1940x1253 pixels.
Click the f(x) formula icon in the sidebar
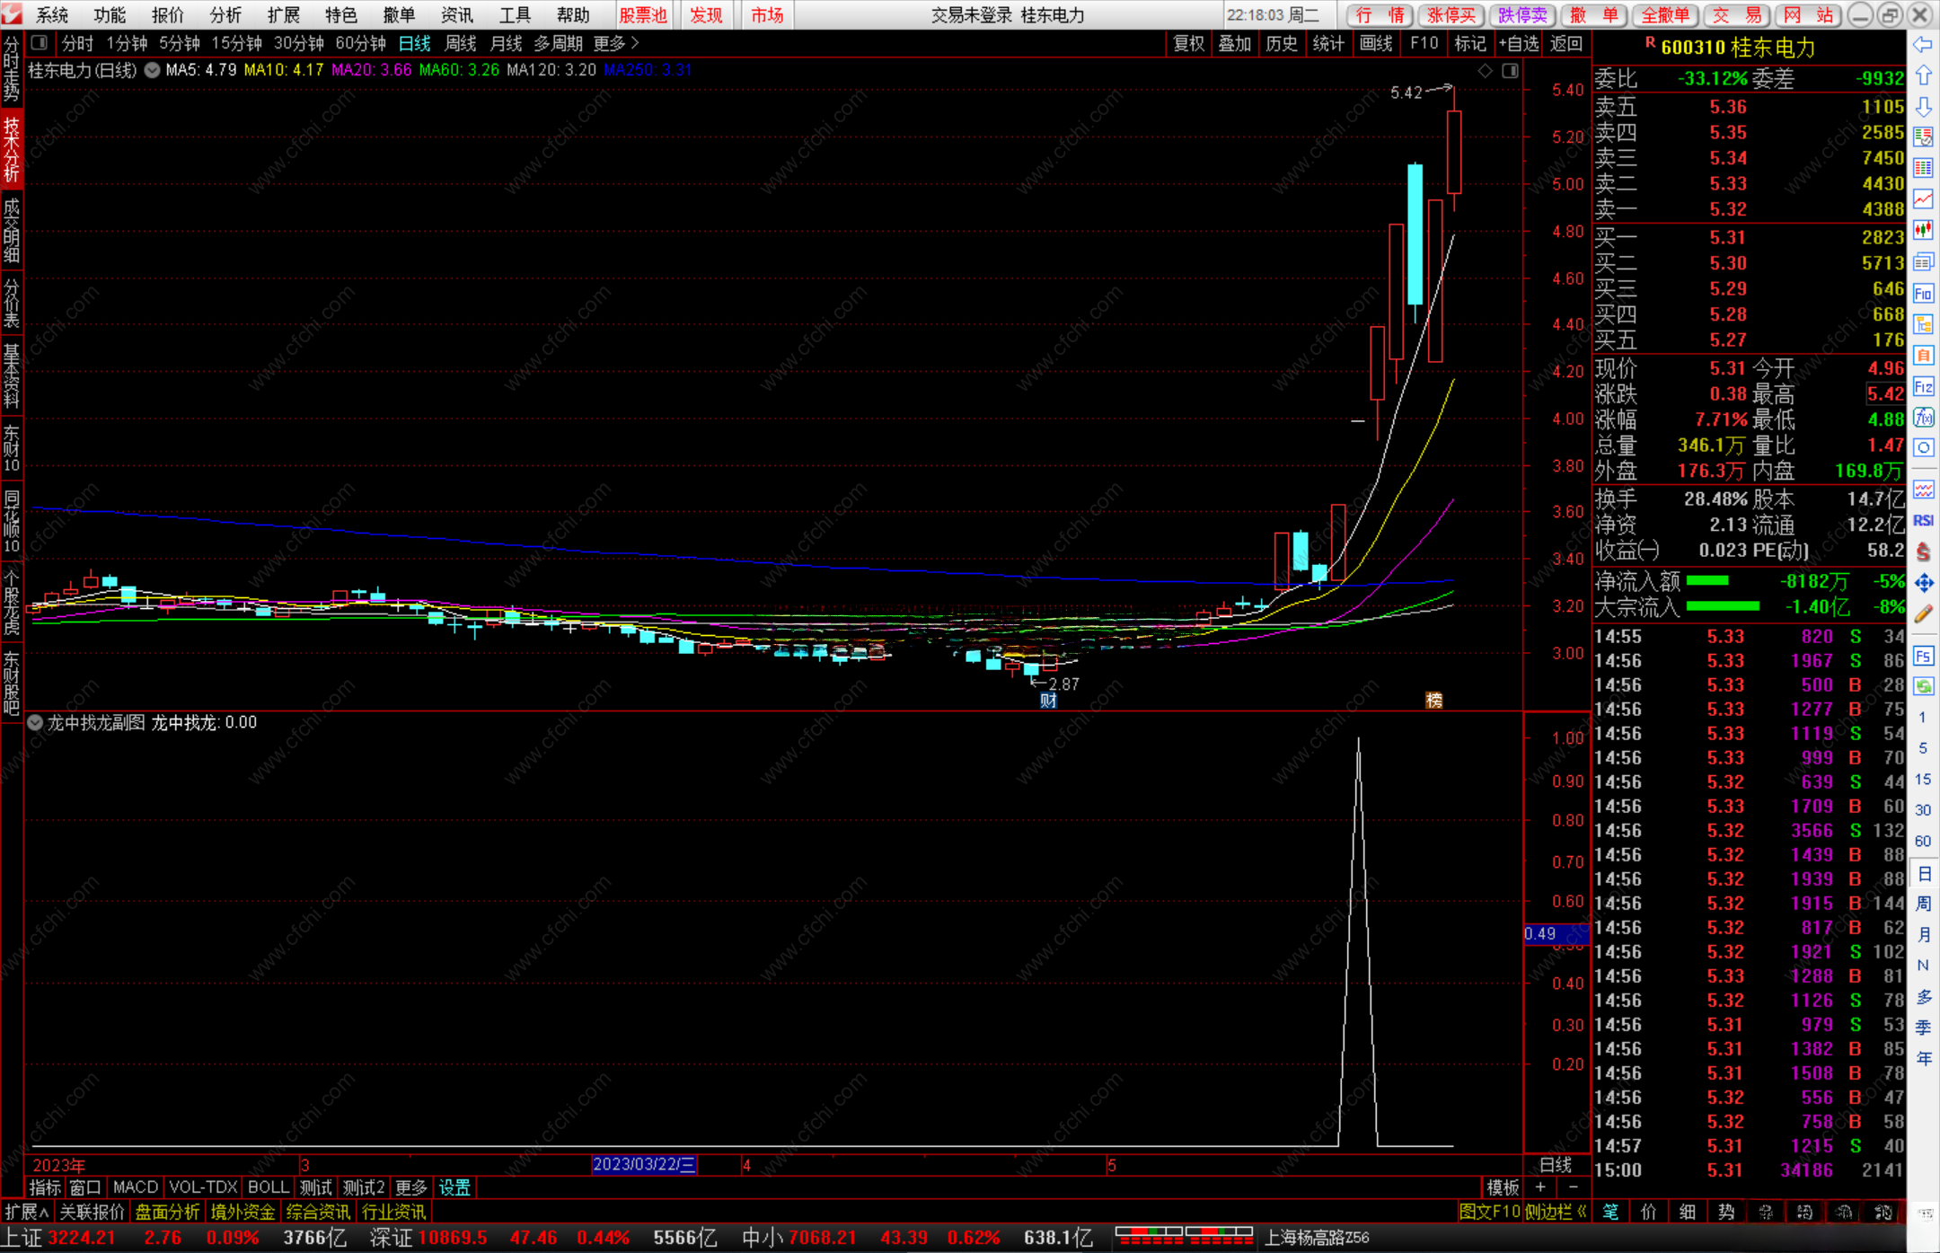click(x=1923, y=418)
